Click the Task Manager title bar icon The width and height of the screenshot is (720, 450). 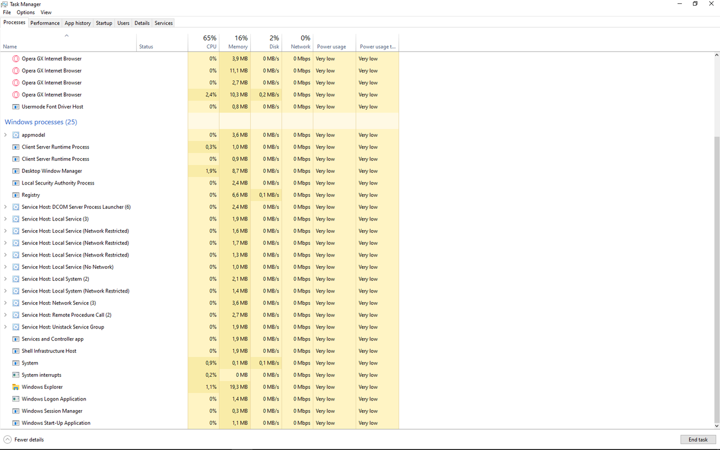click(x=4, y=4)
